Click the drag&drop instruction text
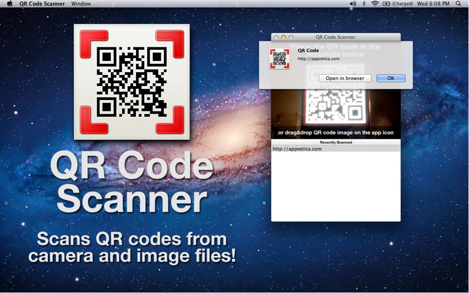 coord(335,132)
